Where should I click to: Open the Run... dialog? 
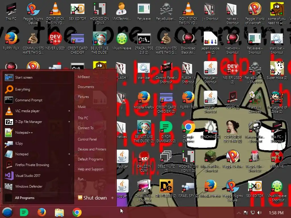coord(82,179)
